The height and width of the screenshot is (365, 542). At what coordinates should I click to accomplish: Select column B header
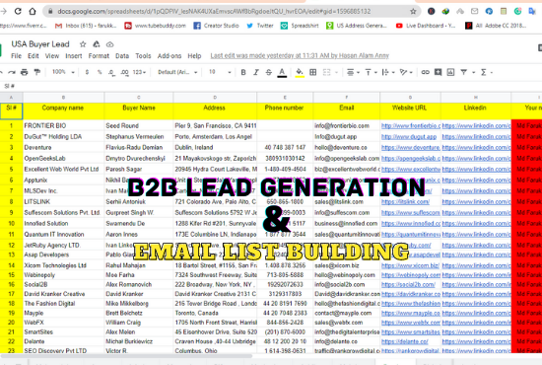tap(63, 98)
